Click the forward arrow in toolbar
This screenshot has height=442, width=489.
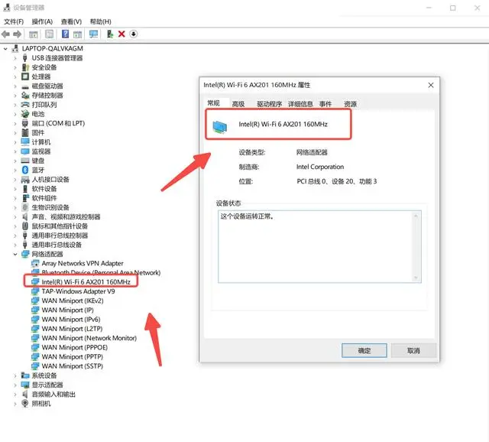pos(17,34)
